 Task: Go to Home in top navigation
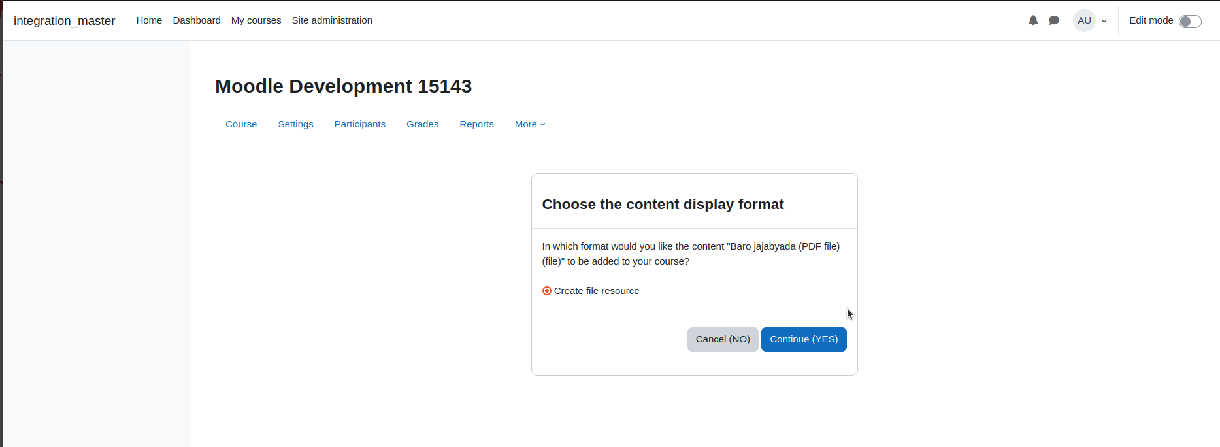(149, 20)
